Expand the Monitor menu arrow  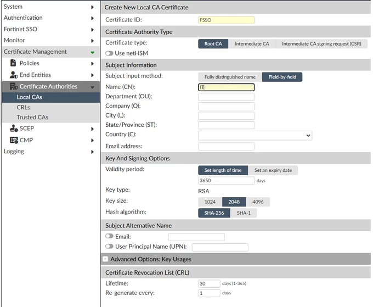click(92, 41)
